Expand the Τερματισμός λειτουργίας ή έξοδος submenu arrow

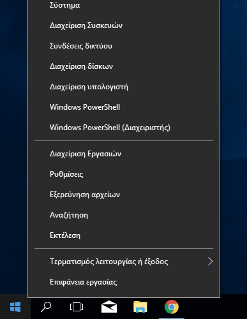[210, 262]
